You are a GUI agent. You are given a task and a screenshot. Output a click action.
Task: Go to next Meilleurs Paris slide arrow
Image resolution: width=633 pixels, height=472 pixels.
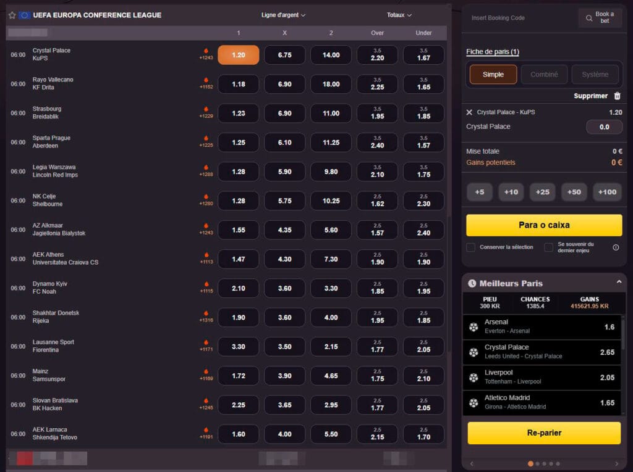coord(616,463)
